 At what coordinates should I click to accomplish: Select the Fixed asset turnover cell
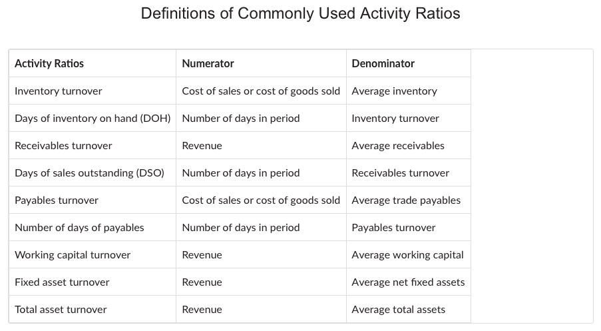tap(62, 282)
